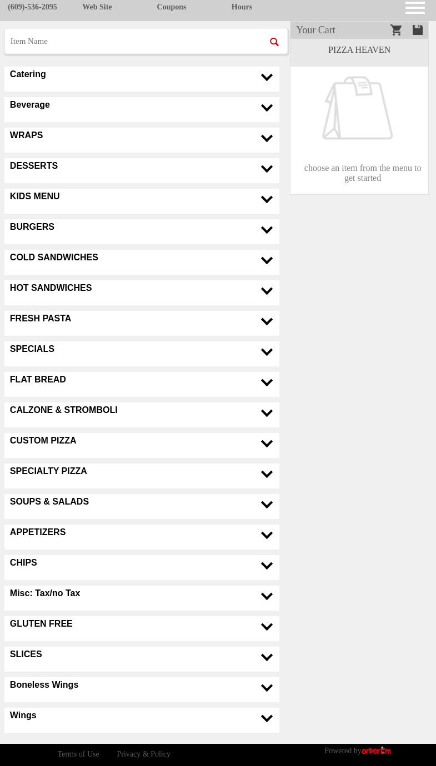Click the phone number (609)-536-2095
436x766 pixels.
(32, 7)
